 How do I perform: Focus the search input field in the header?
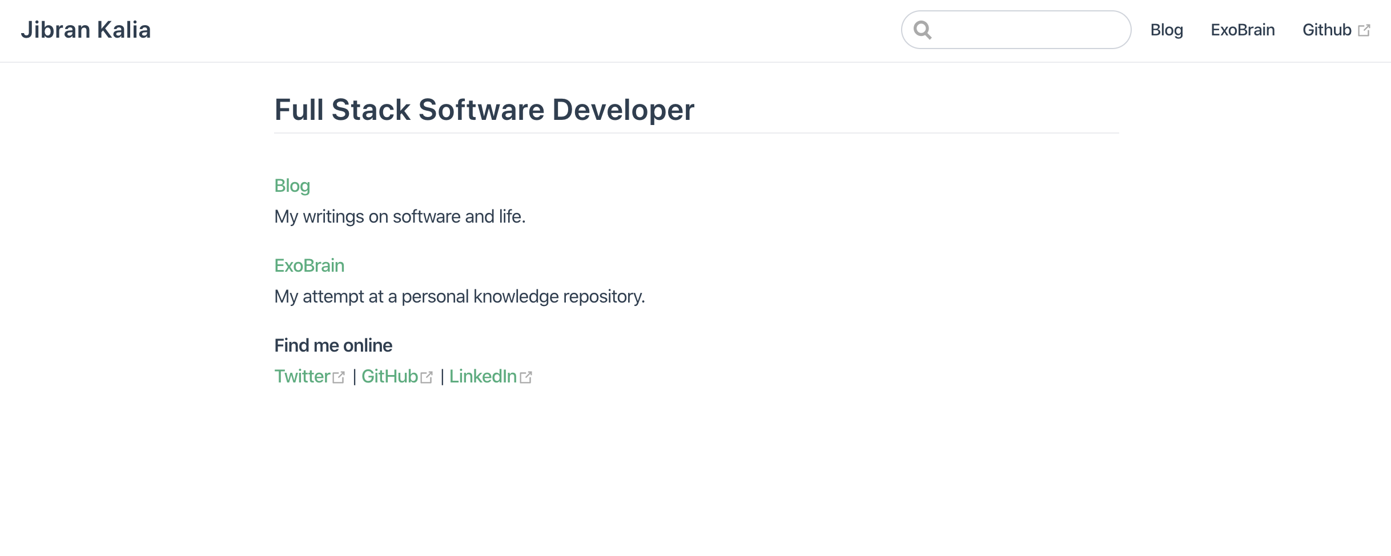click(1028, 30)
